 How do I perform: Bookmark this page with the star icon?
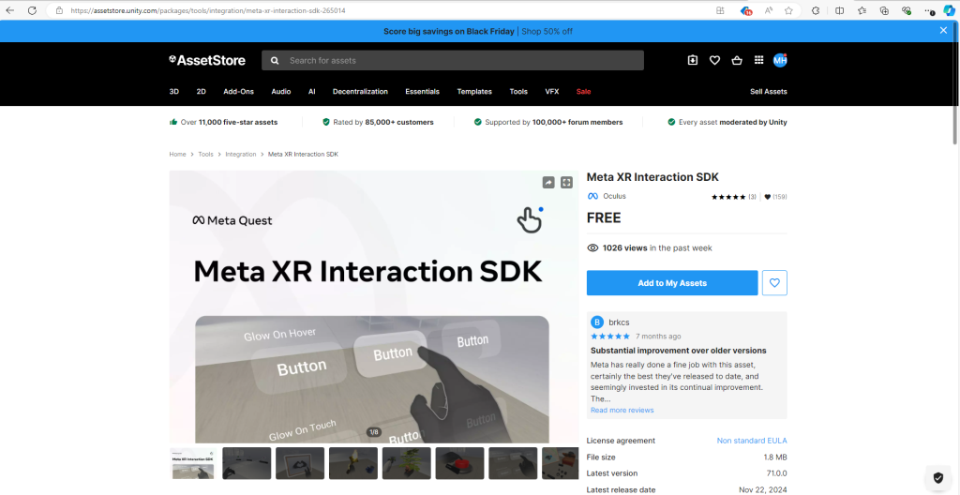(x=788, y=10)
